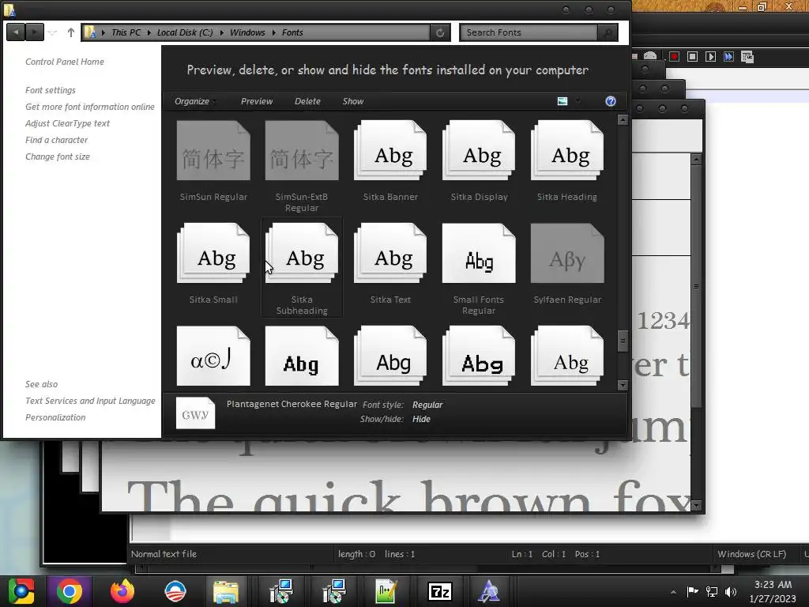Select the Sitka Small font family

[x=213, y=264]
